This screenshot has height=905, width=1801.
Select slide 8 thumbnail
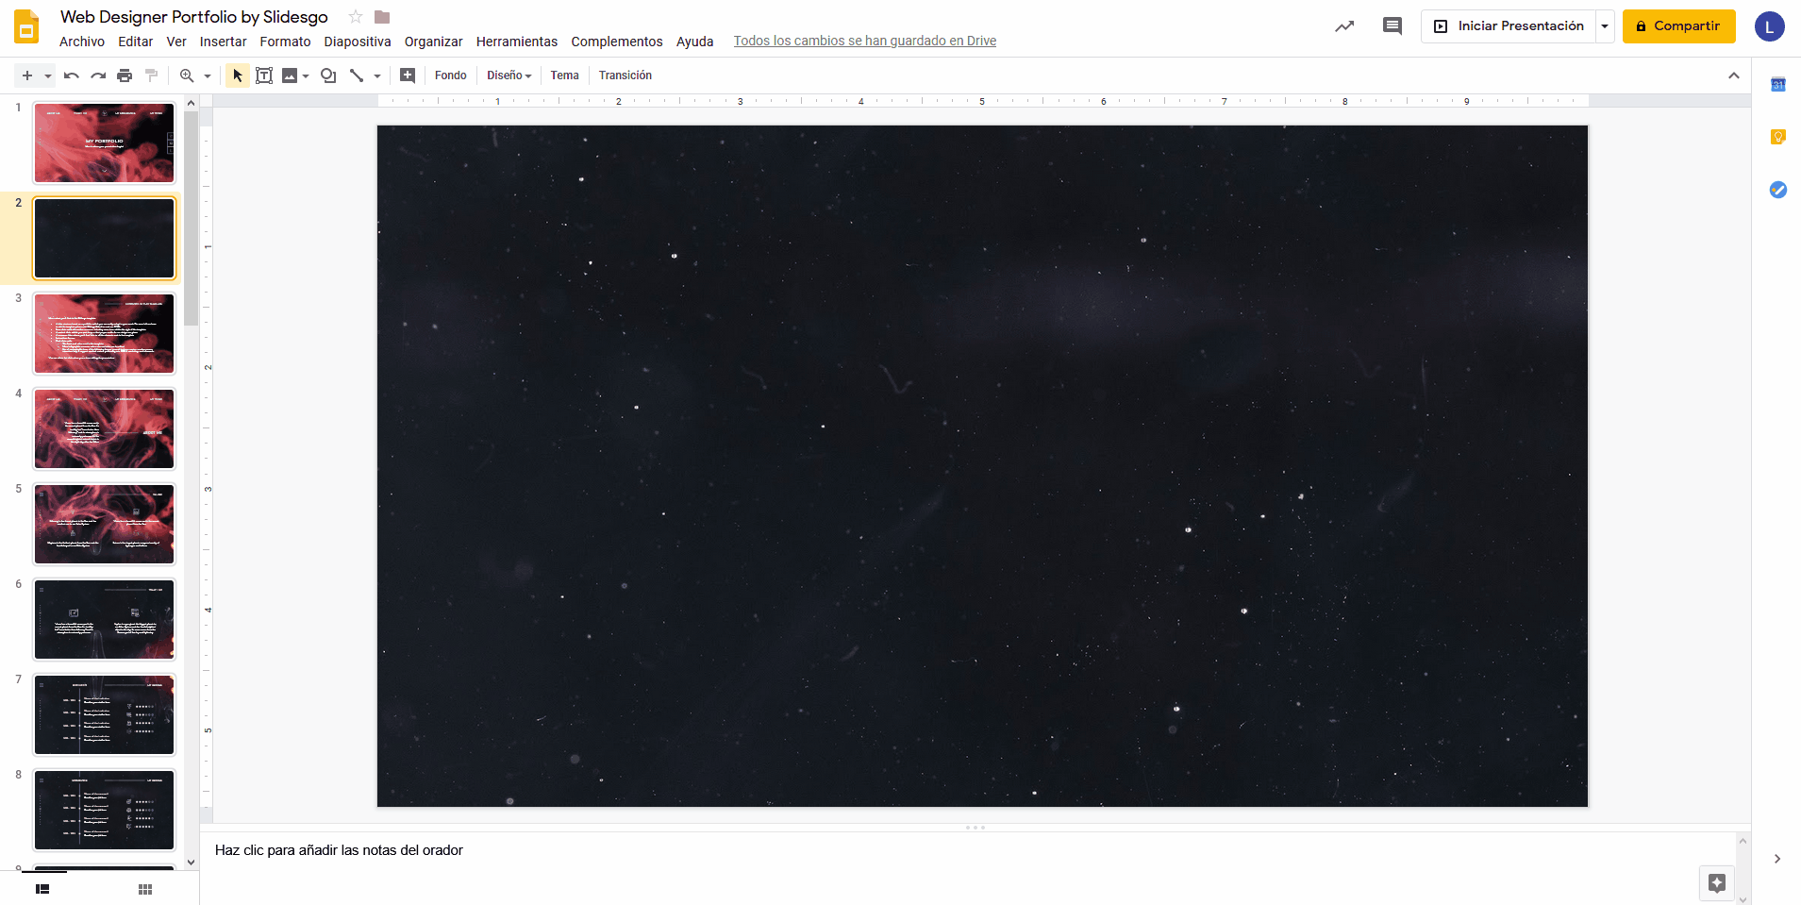[x=105, y=811]
